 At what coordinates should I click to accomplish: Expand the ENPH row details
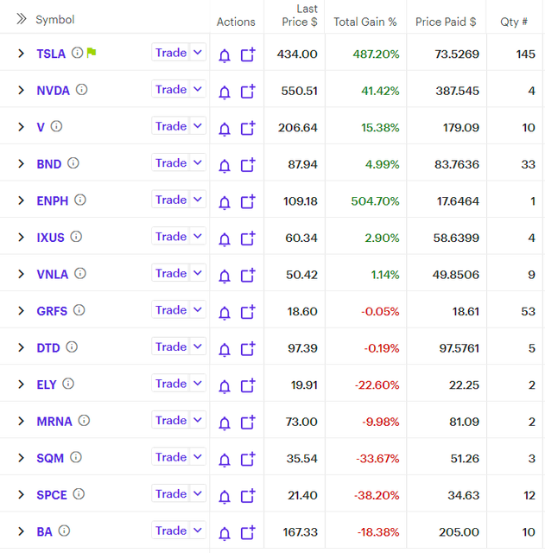[x=21, y=200]
